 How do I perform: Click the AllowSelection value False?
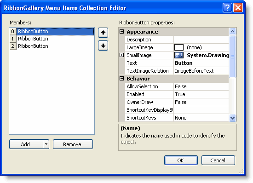(x=201, y=86)
